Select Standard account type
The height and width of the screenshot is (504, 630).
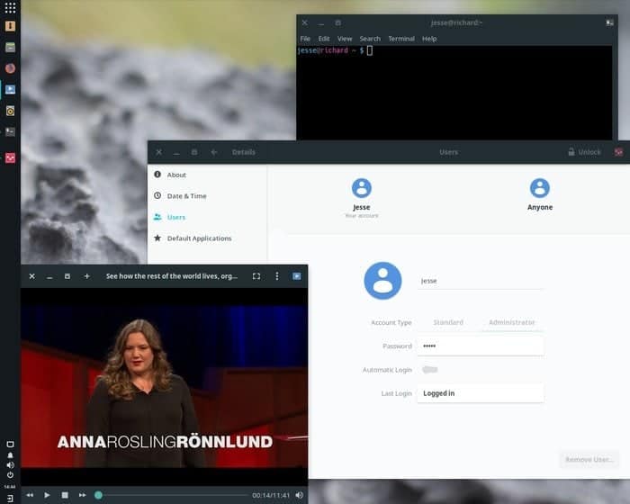pos(448,322)
